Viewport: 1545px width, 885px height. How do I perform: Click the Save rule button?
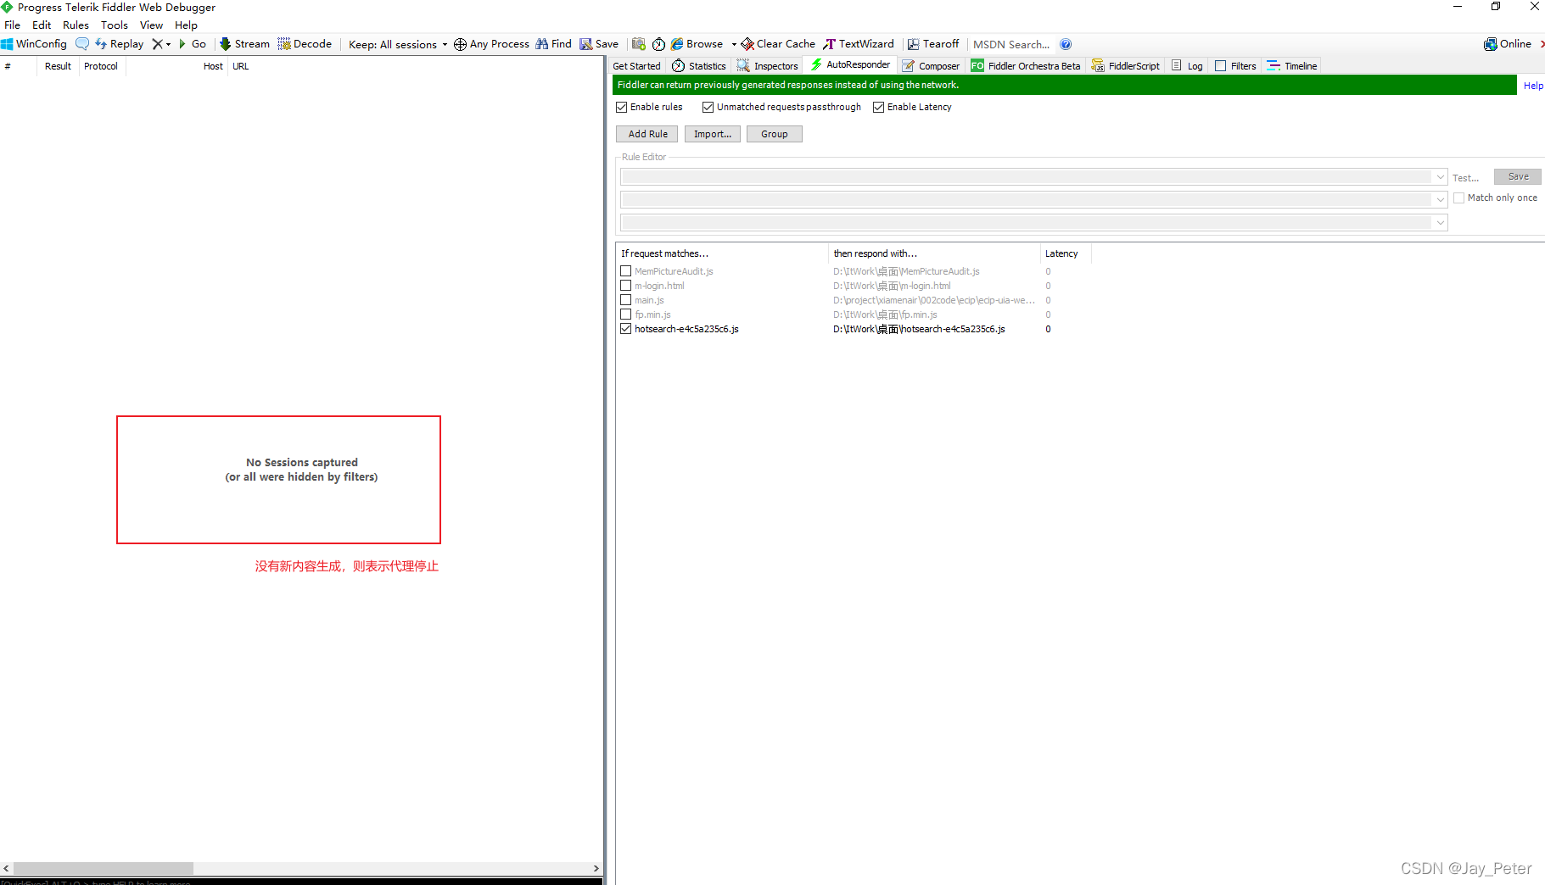[1518, 177]
